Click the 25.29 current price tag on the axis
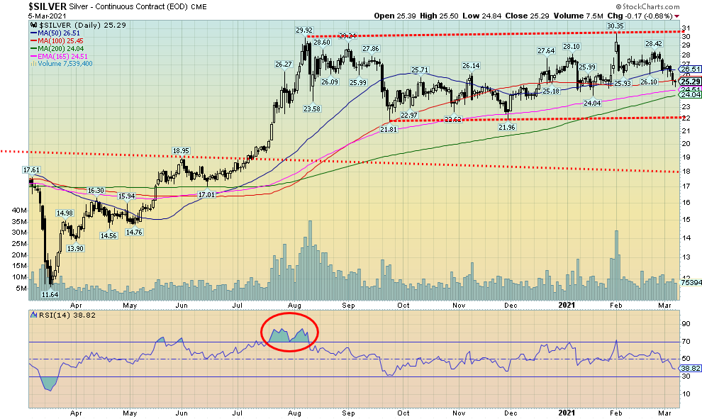702x419 pixels. click(690, 81)
